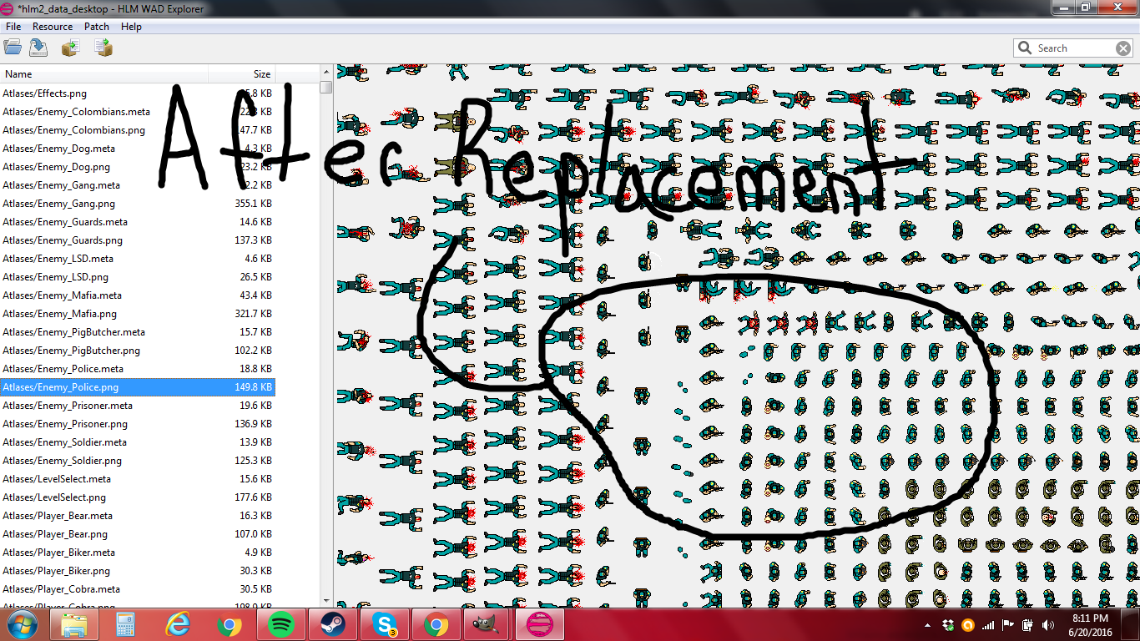The width and height of the screenshot is (1140, 641).
Task: Select Atlases/Player_Bear.png row
Action: (x=137, y=534)
